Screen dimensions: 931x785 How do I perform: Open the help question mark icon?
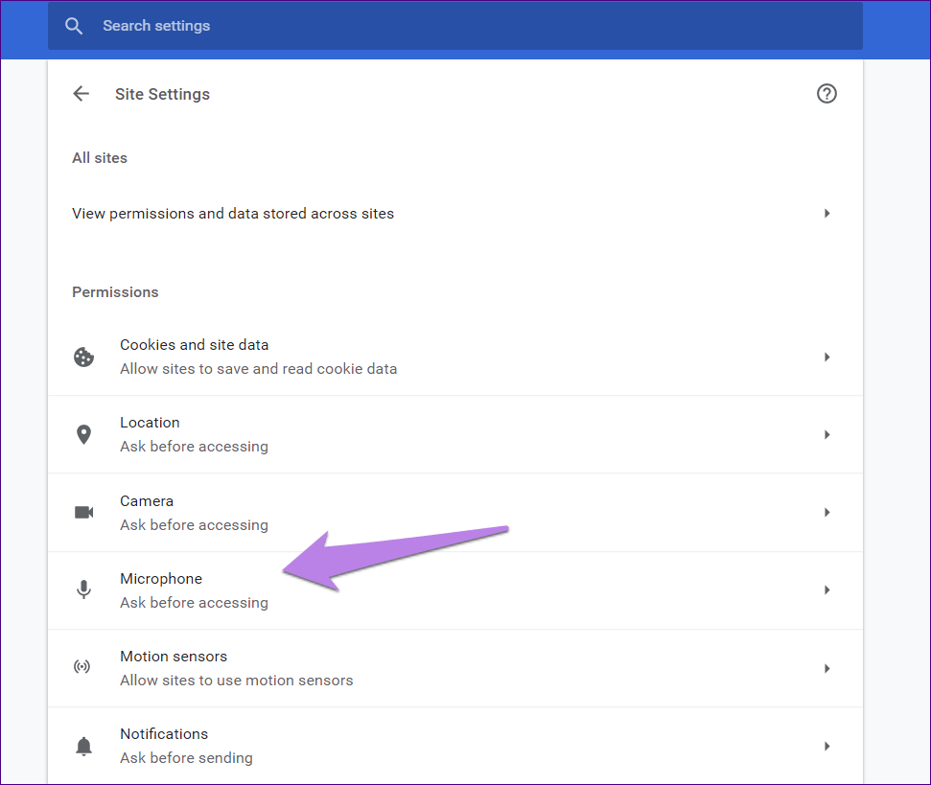click(x=826, y=94)
